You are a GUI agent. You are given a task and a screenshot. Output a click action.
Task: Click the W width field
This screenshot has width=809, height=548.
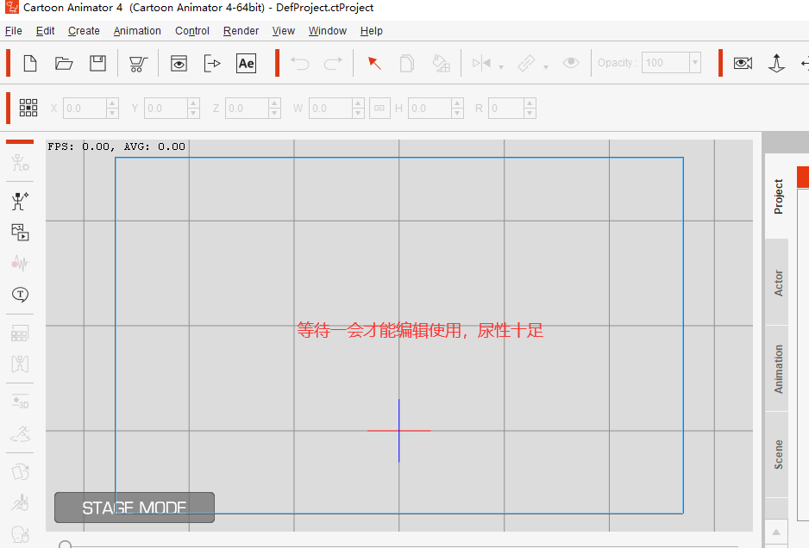tap(330, 109)
